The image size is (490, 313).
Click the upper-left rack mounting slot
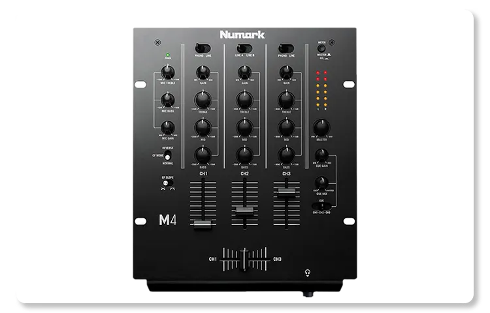click(140, 84)
